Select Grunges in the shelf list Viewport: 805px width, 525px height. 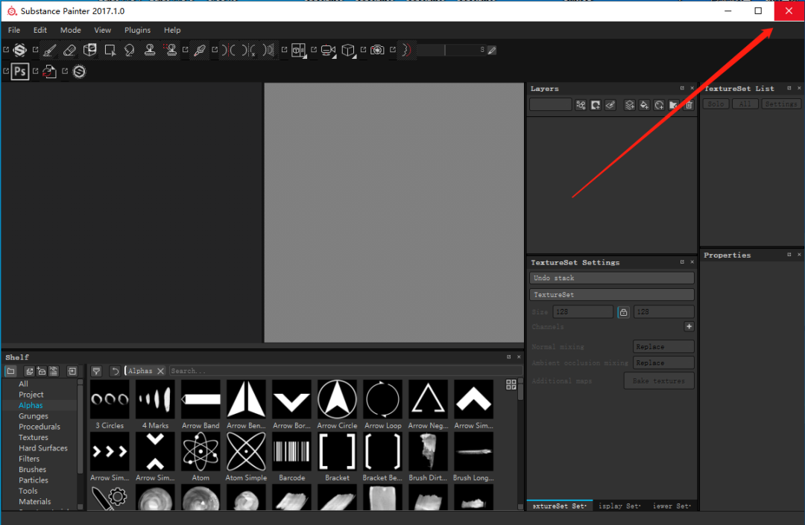pyautogui.click(x=34, y=416)
